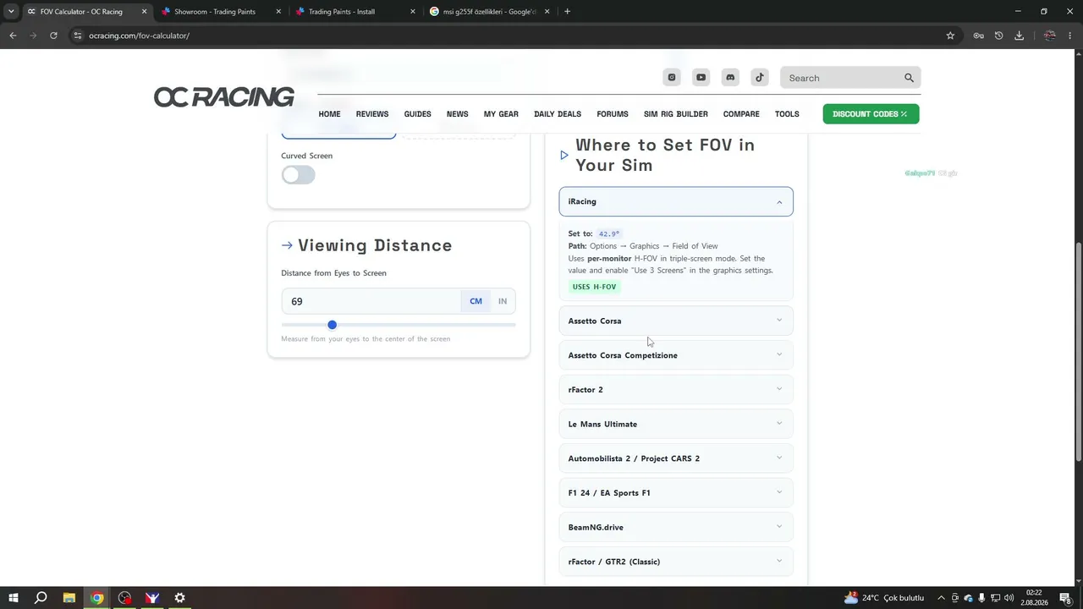
Task: Open the MY GEAR menu item
Action: coord(501,114)
